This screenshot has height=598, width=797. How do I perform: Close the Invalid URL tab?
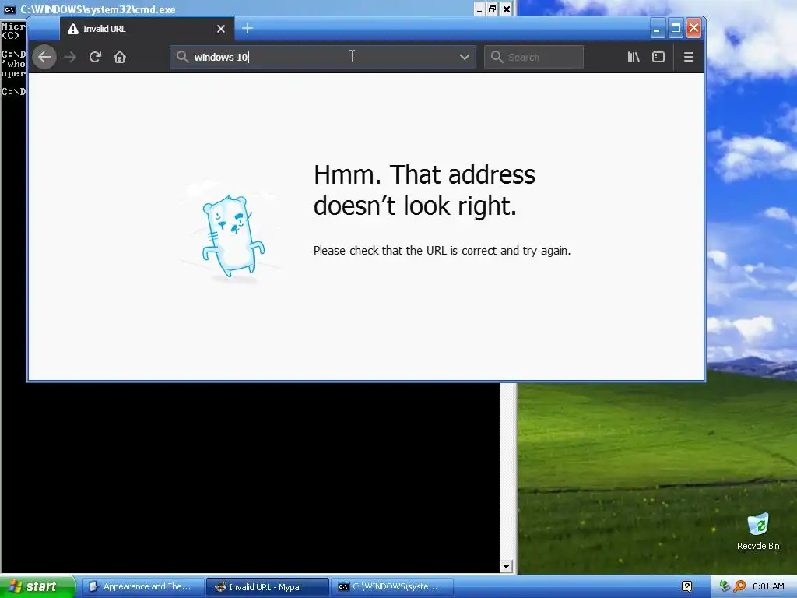[221, 29]
